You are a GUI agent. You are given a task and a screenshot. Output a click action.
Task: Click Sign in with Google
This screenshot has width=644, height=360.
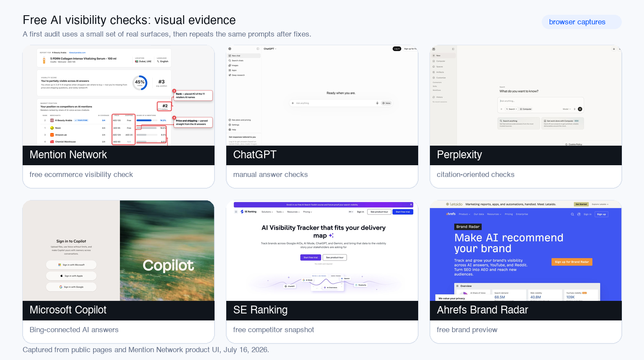(x=71, y=287)
